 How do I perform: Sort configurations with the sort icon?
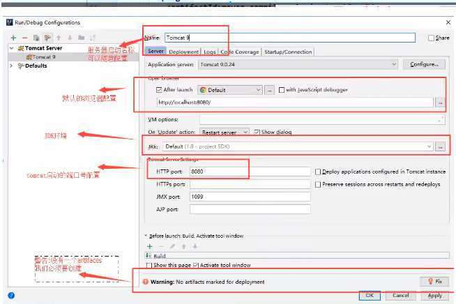[93, 38]
